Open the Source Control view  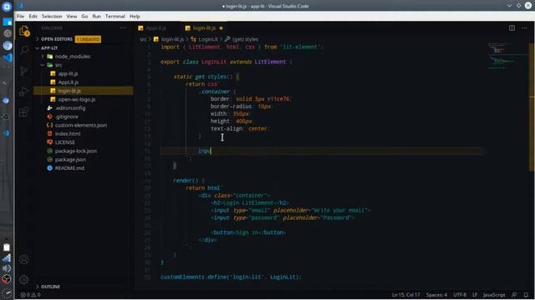(24, 71)
